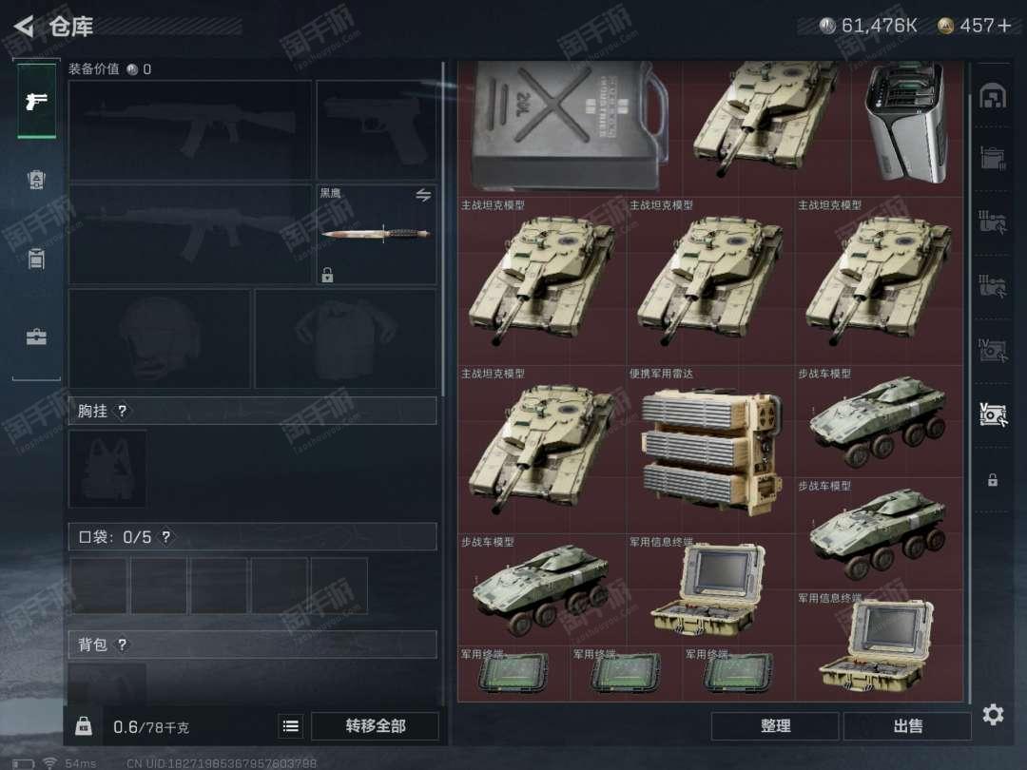The height and width of the screenshot is (770, 1027).
Task: Open the 口袋 help question mark
Action: click(x=165, y=537)
